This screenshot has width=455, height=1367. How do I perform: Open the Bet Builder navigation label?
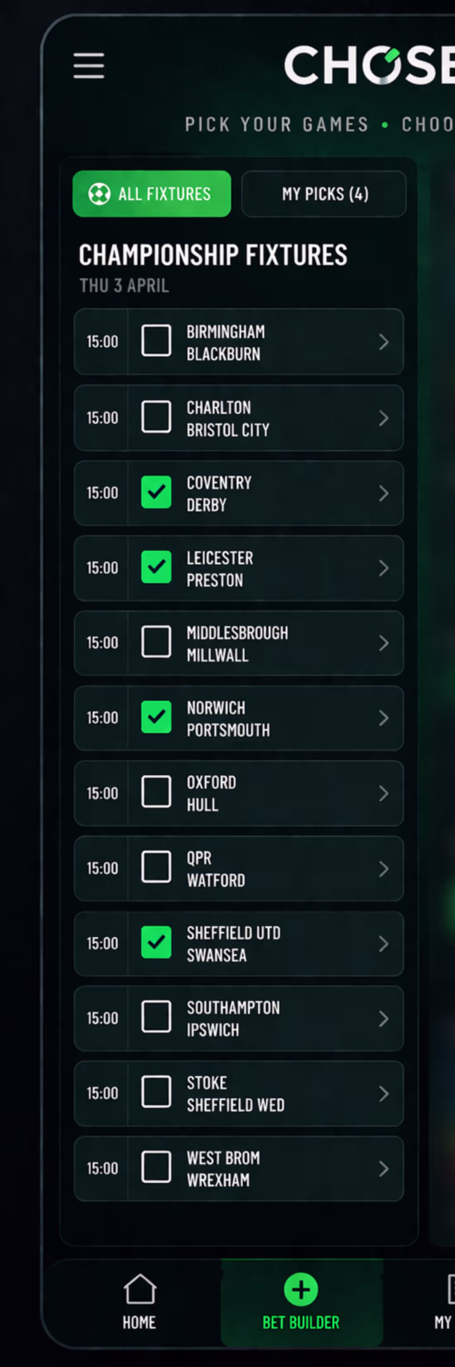point(301,1322)
